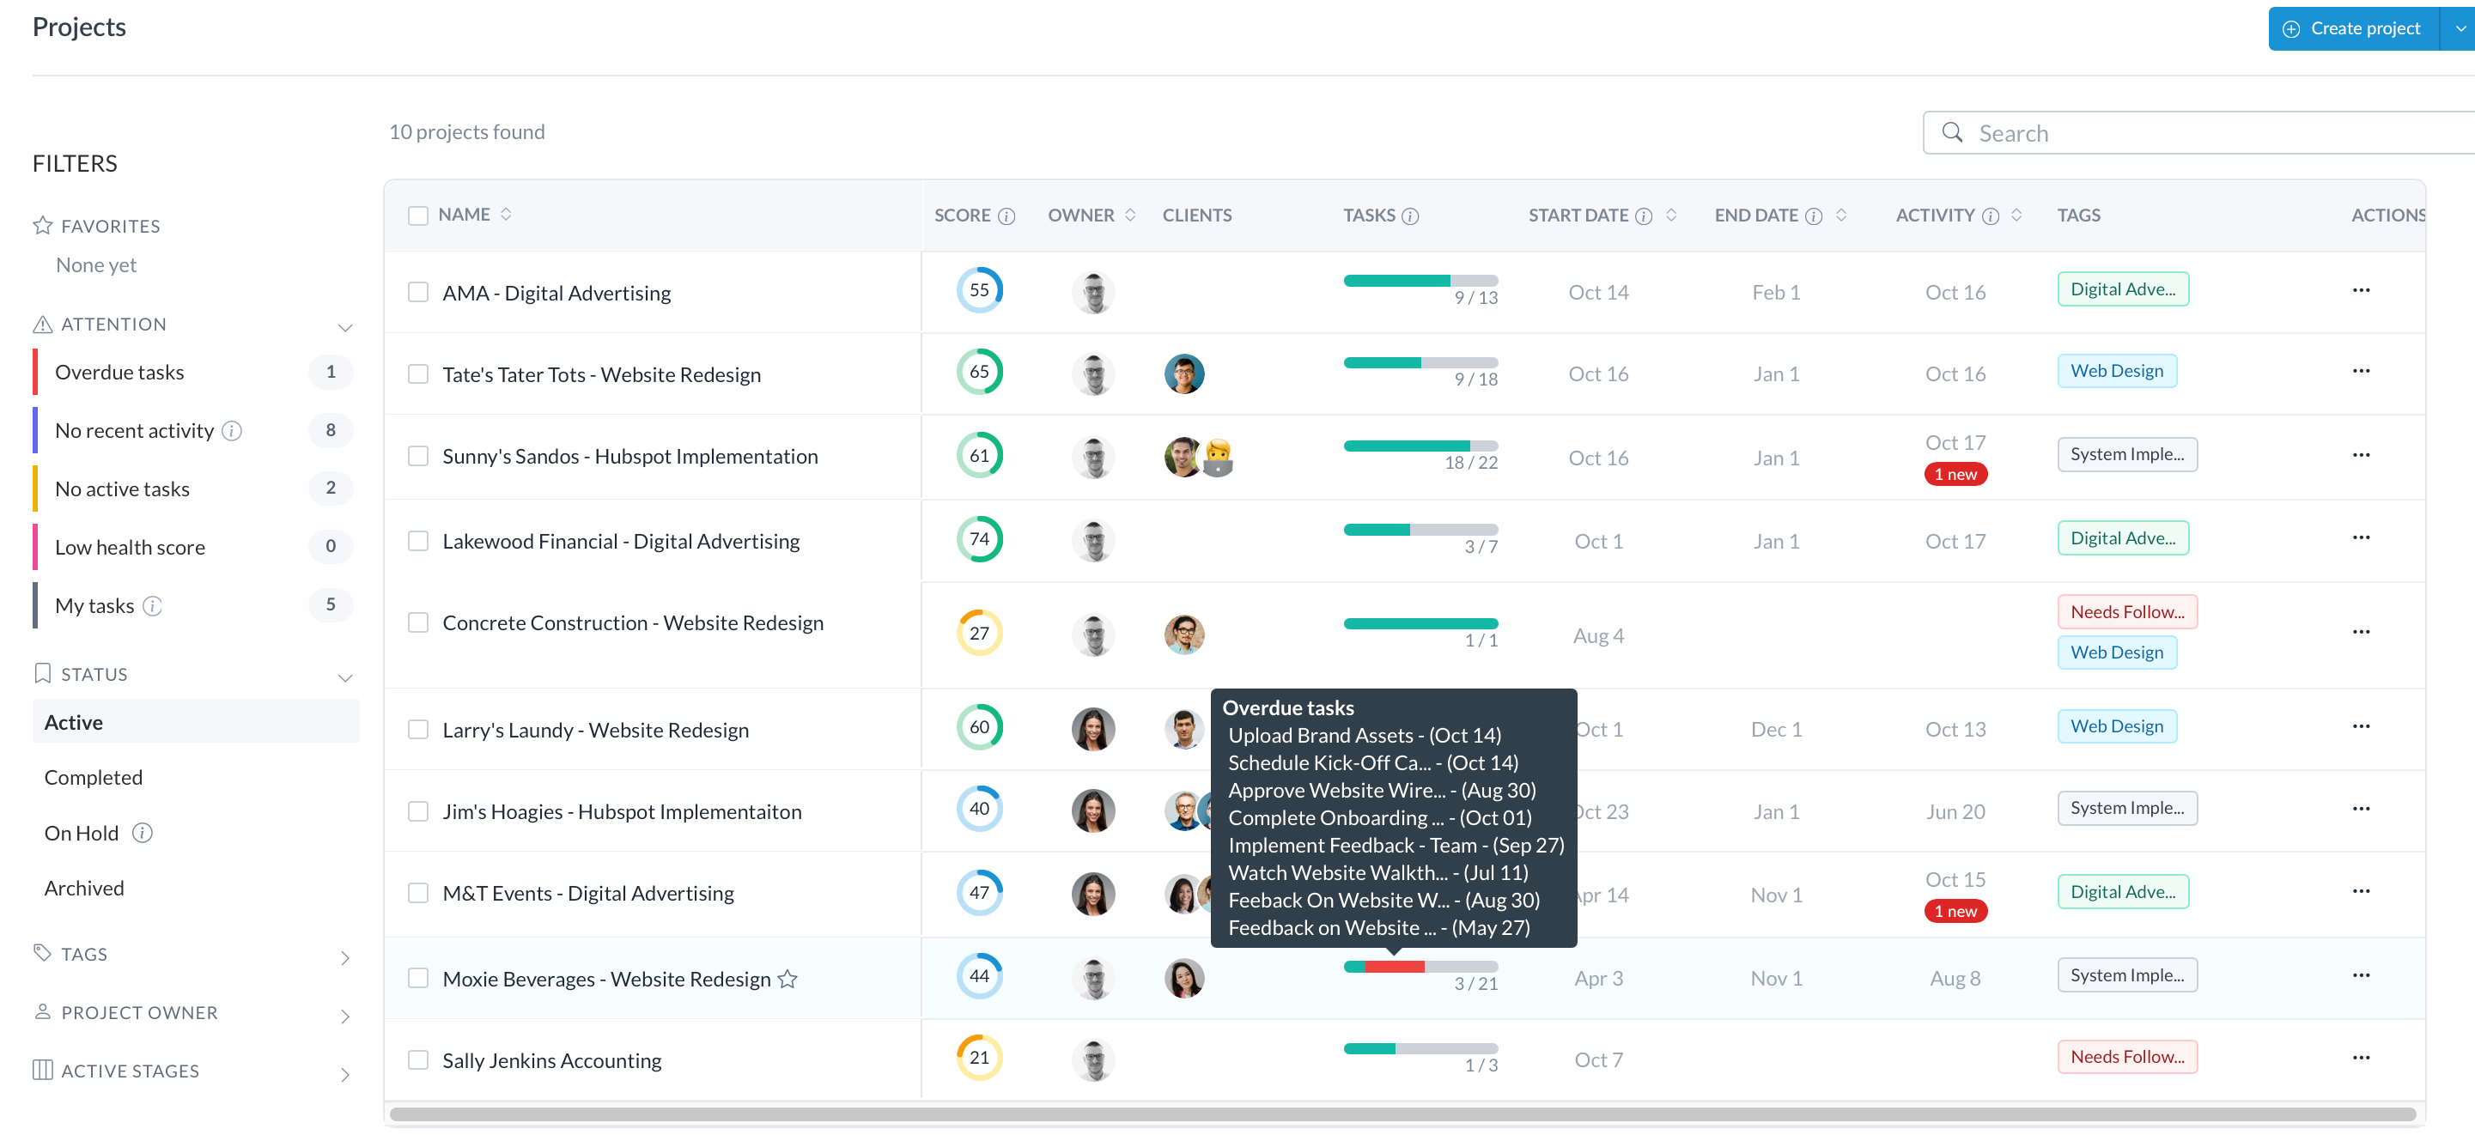Select the Completed status filter
Viewport: 2475px width, 1135px height.
(94, 777)
